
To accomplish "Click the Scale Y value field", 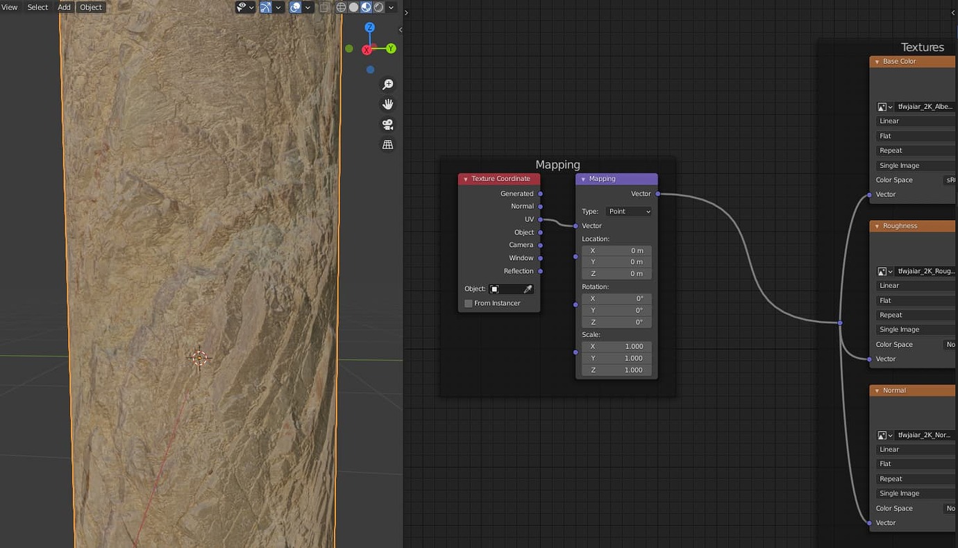I will (x=616, y=358).
